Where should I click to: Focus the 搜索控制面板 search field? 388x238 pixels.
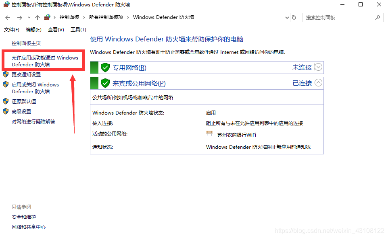point(343,18)
